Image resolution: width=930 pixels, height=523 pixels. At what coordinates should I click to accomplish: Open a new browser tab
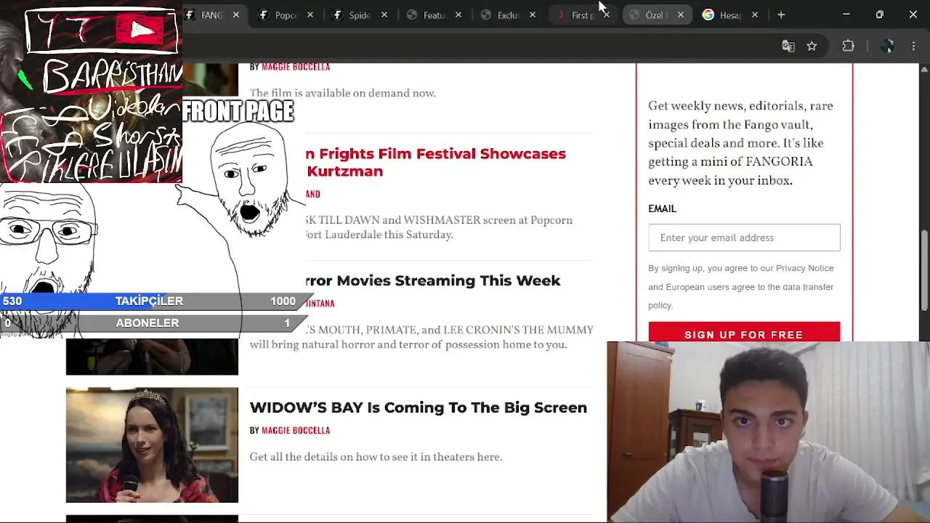pos(781,15)
